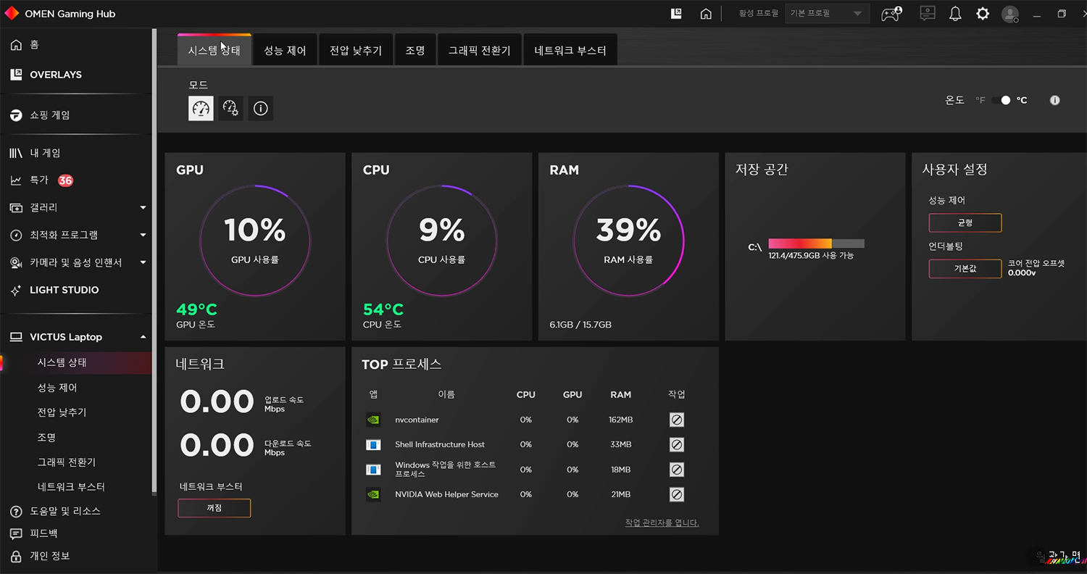This screenshot has height=574, width=1087.
Task: Switch to the 성능 제어 tab
Action: [x=285, y=51]
